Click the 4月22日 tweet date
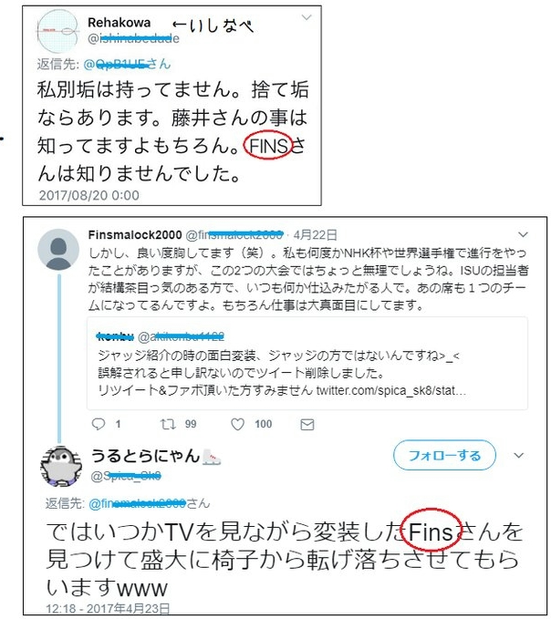551x619 pixels. click(315, 235)
